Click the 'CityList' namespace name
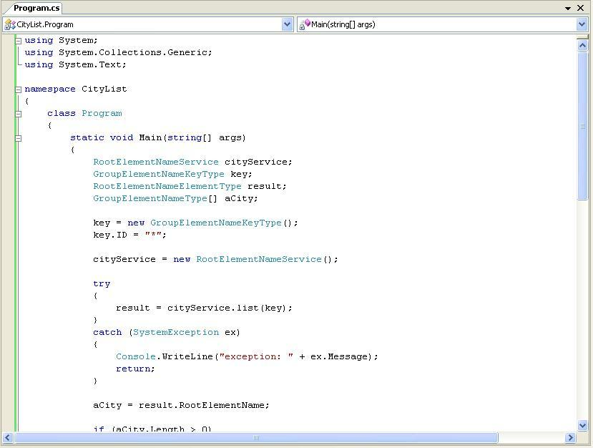The image size is (593, 448). pyautogui.click(x=104, y=89)
